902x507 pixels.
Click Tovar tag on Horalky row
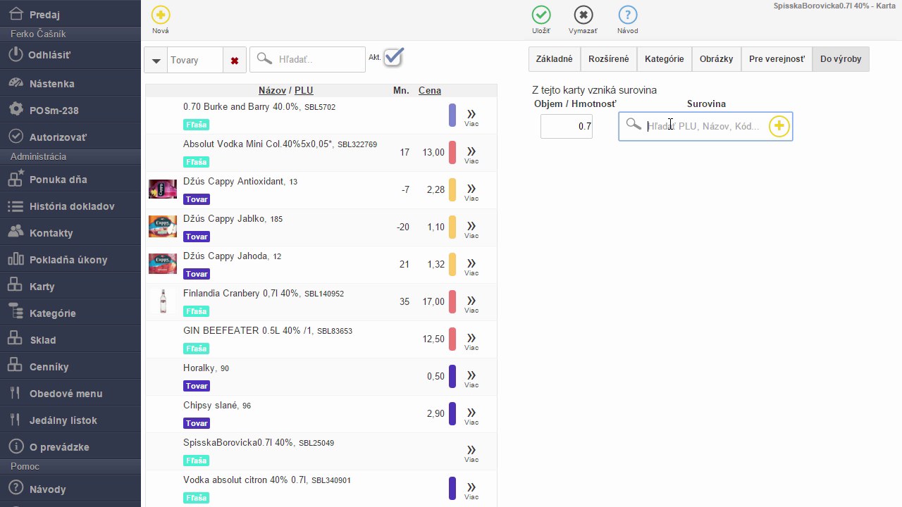[197, 386]
